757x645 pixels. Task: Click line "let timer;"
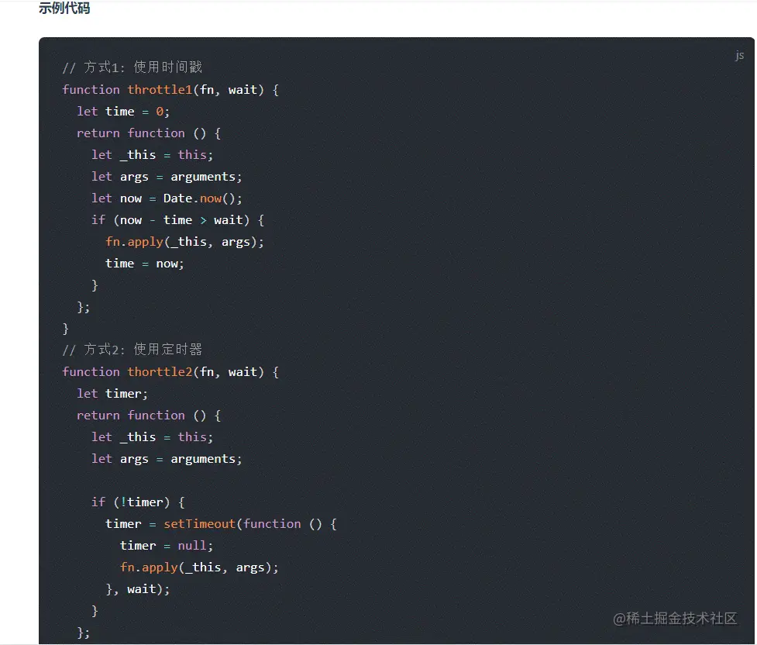tap(112, 394)
